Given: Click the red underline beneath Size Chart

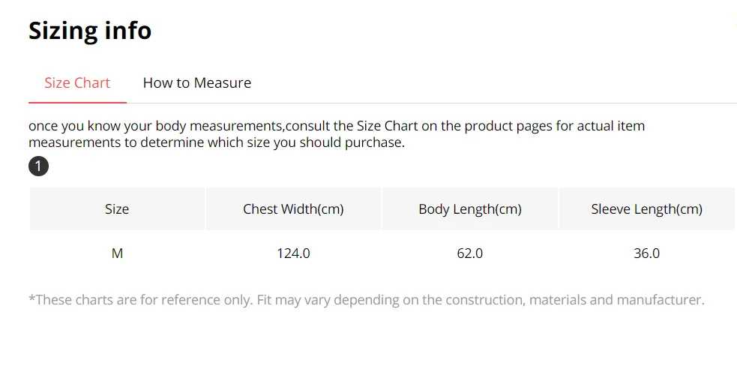Looking at the screenshot, I should tap(77, 102).
